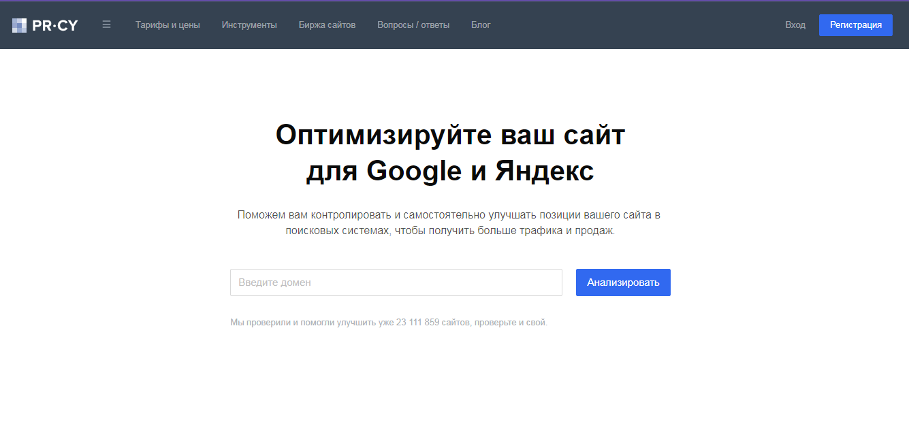Viewport: 909px width, 422px height.
Task: Click the word Google in the headline
Action: (414, 171)
